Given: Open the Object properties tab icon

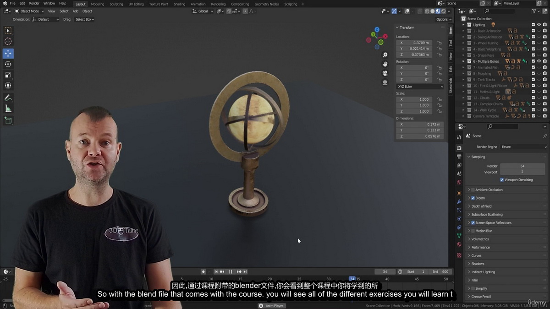Looking at the screenshot, I should tap(459, 193).
